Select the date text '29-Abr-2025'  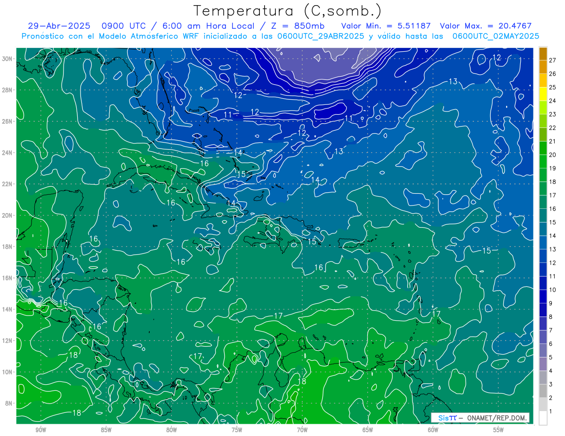pyautogui.click(x=59, y=26)
